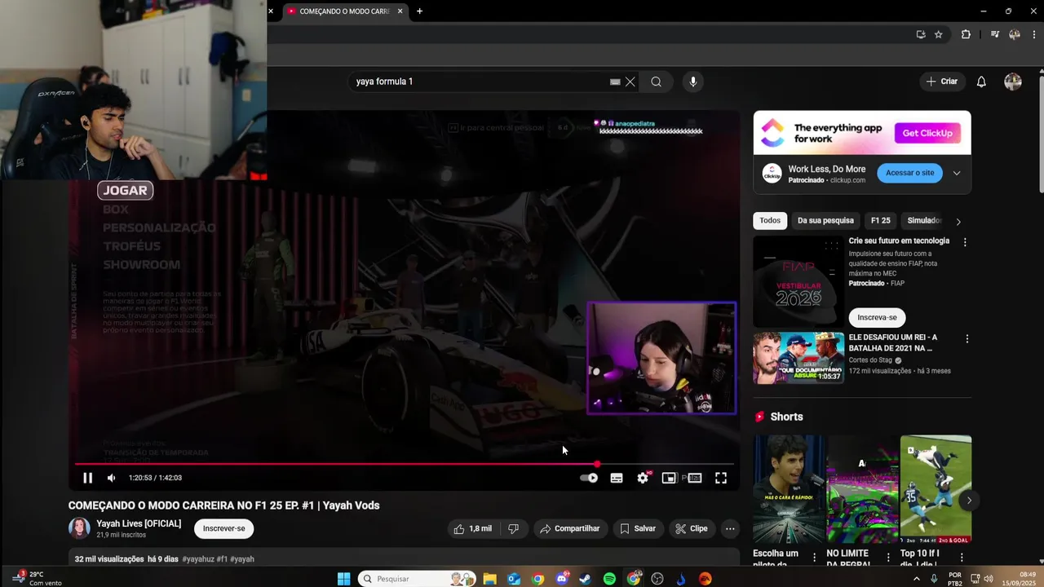
Task: Dislike the video
Action: [513, 528]
